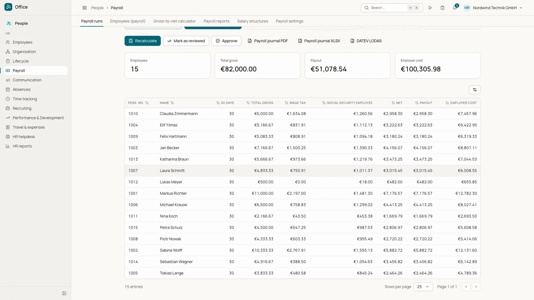Viewport: 534px width, 300px height.
Task: Download the Payroll journal PDF
Action: [268, 41]
